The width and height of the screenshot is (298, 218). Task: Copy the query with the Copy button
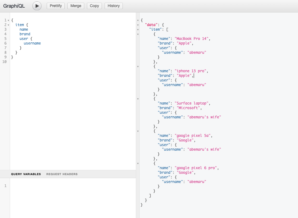tap(95, 6)
